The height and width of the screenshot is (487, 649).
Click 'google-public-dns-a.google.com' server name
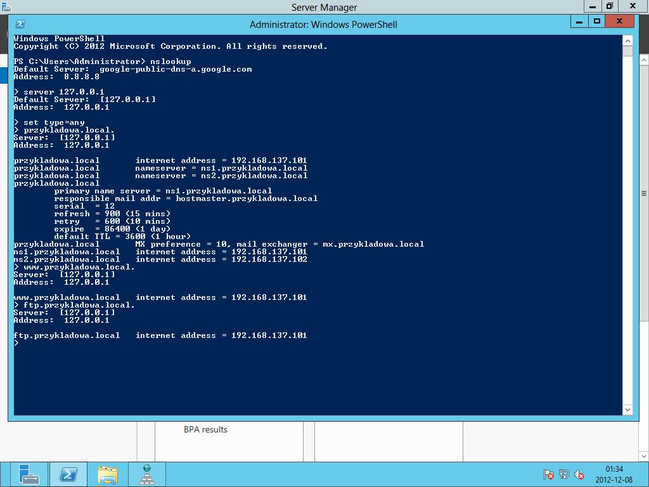(x=176, y=69)
